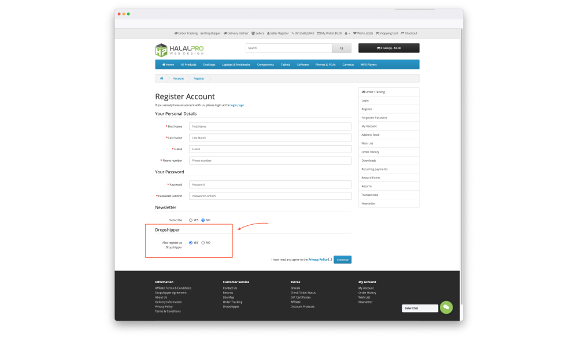Select Order History in right sidebar
Image resolution: width=578 pixels, height=338 pixels.
(x=370, y=152)
